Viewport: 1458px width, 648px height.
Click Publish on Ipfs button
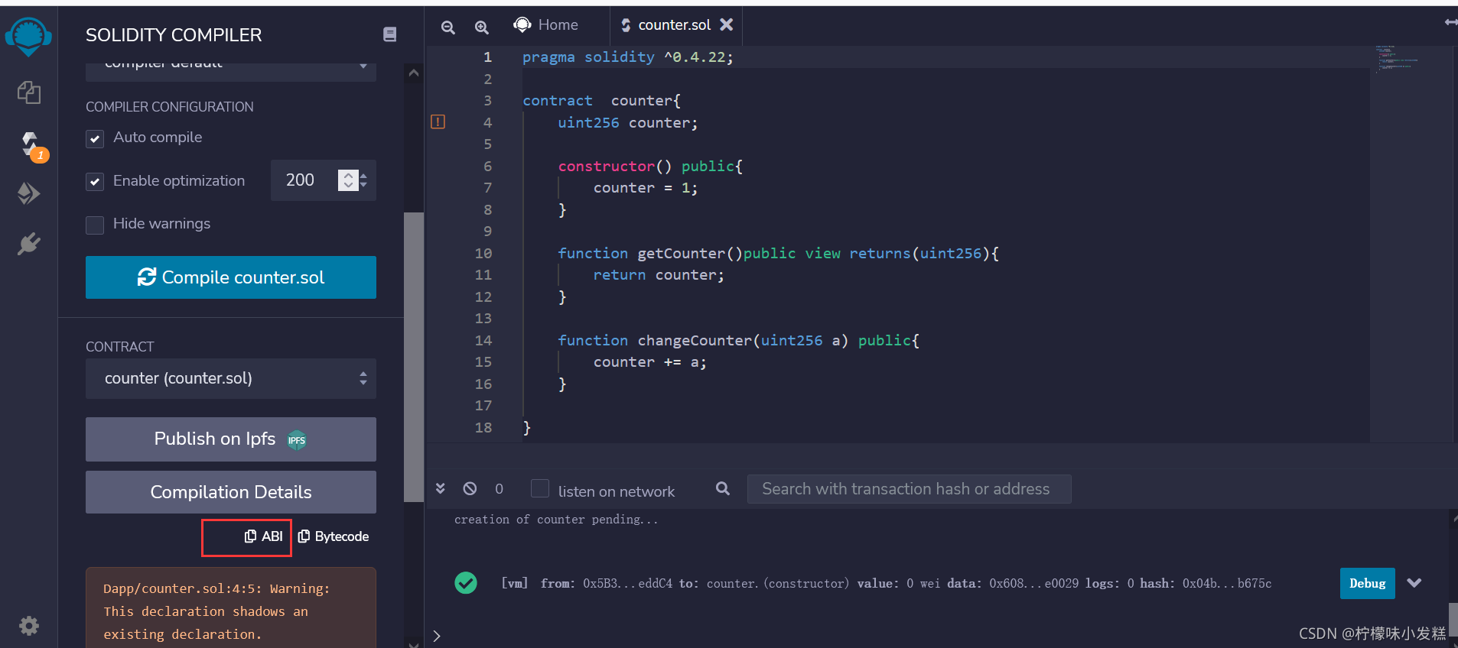[231, 439]
